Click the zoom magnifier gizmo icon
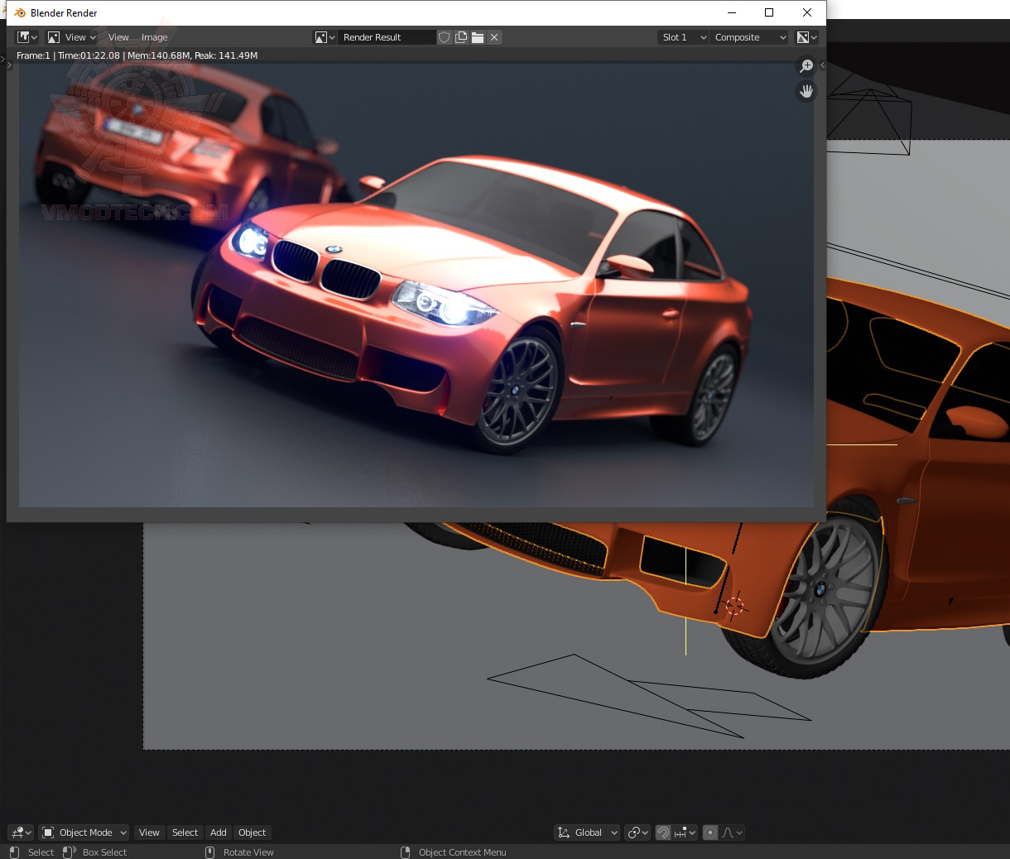The width and height of the screenshot is (1010, 859). (806, 66)
